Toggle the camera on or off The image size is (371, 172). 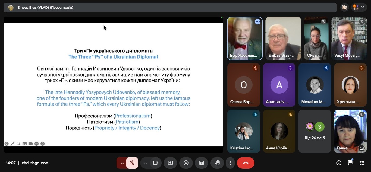[x=156, y=163]
